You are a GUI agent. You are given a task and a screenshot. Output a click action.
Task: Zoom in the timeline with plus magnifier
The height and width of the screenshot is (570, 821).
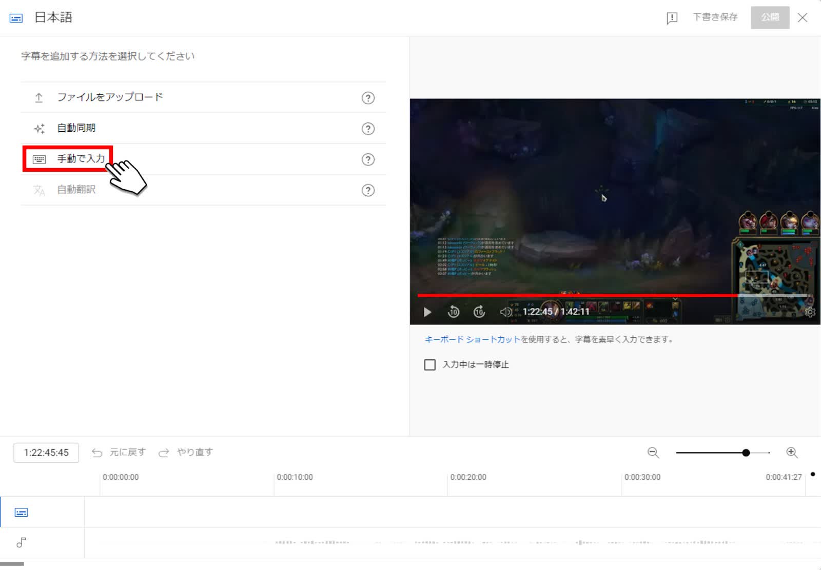[x=792, y=453]
